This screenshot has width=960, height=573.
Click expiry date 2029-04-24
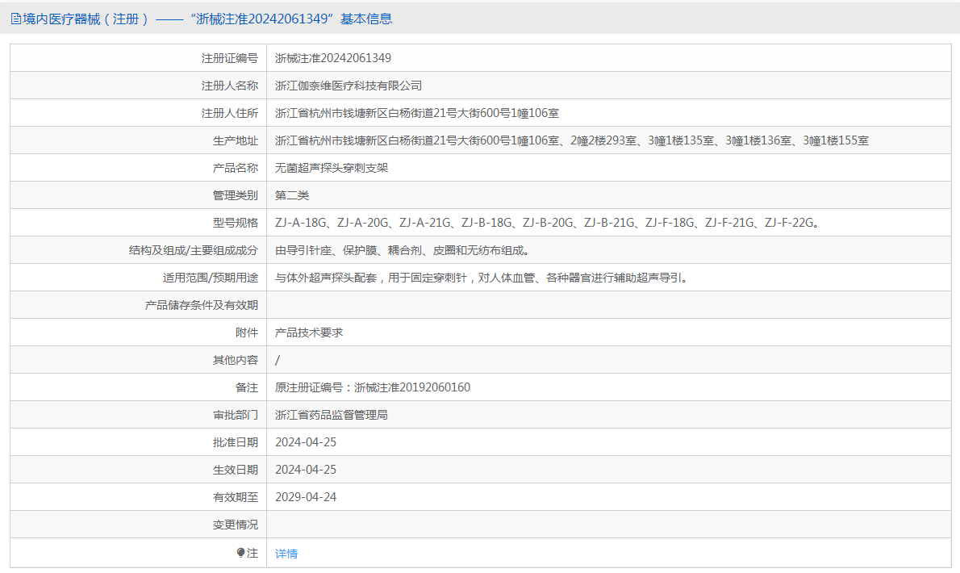point(306,497)
